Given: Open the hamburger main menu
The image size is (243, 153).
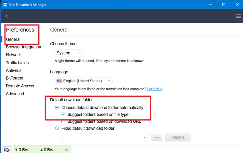Looking at the screenshot, I should click(x=238, y=16).
